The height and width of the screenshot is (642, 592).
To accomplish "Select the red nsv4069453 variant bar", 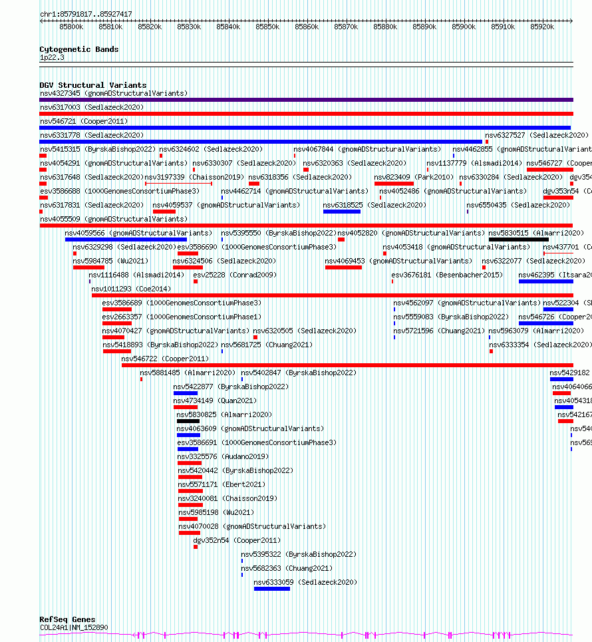I will 343,267.
